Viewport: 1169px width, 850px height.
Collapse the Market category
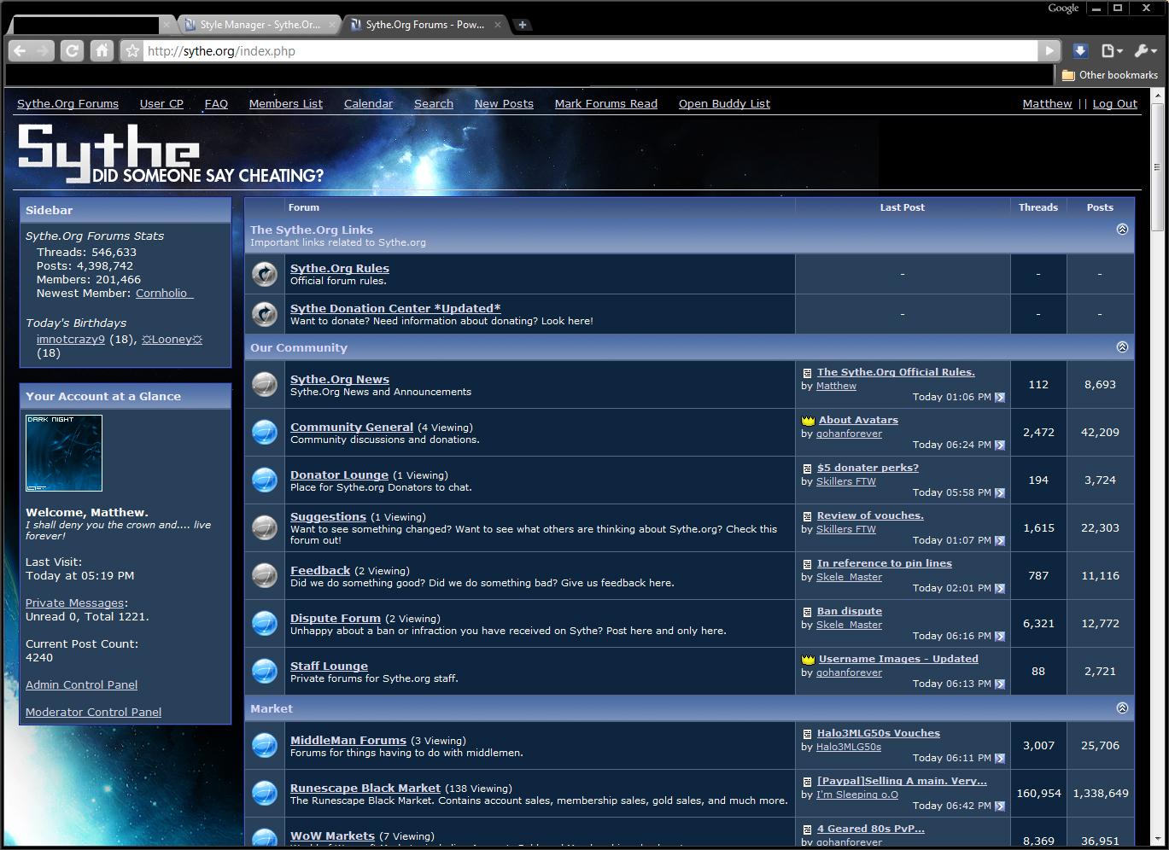(1122, 708)
